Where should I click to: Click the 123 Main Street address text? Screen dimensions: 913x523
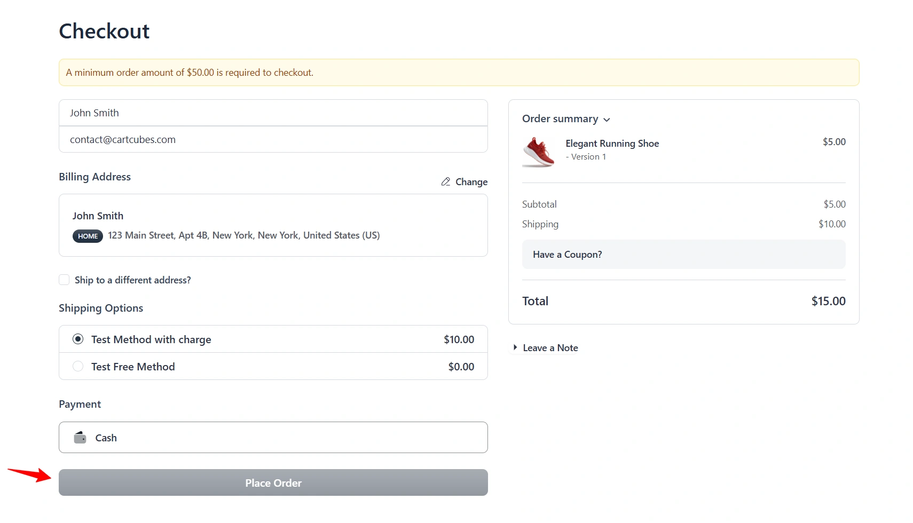243,235
